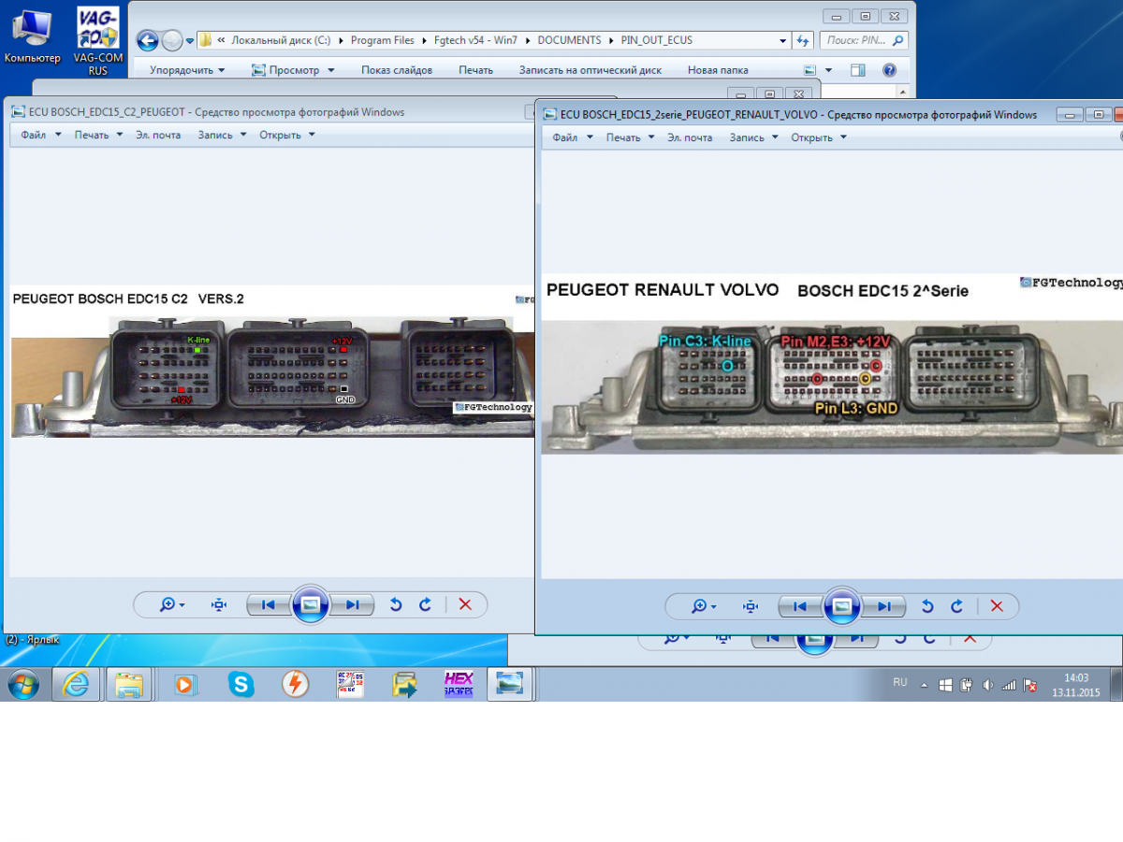
Task: Show next photo in PEUGEOT_RENAULT_VOLVO viewer
Action: pyautogui.click(x=884, y=606)
